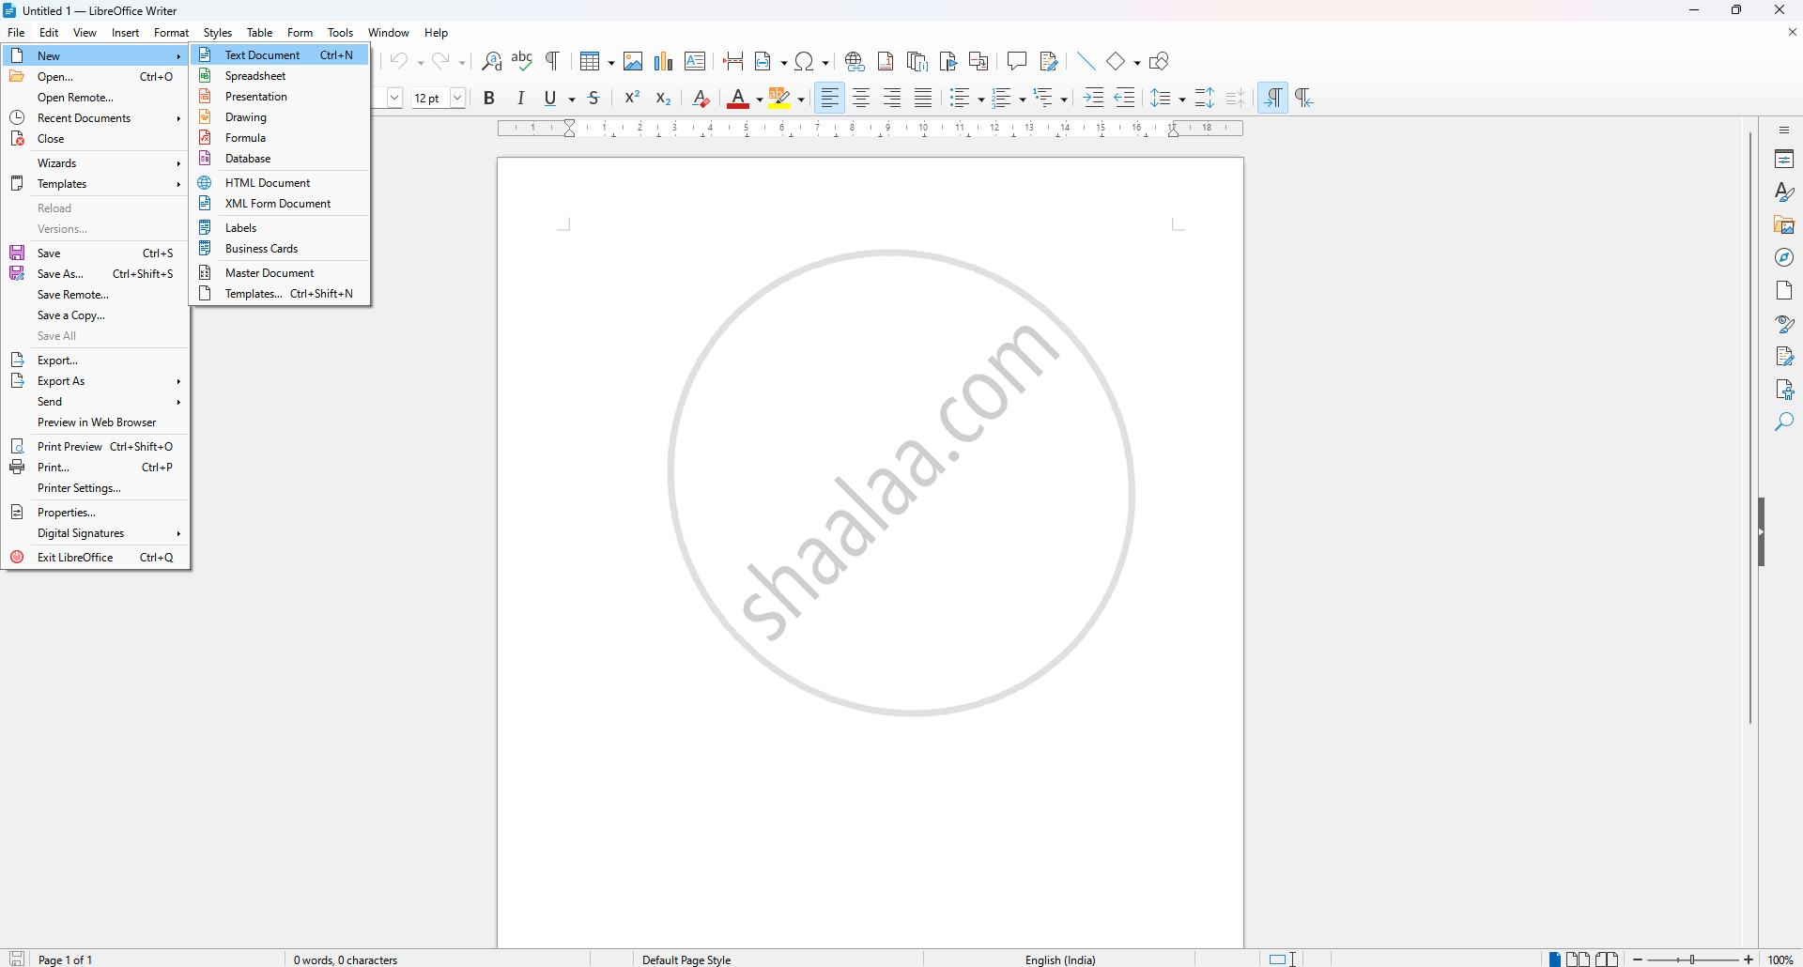Select Save As... in the File menu
Image resolution: width=1803 pixels, height=967 pixels.
(x=60, y=274)
